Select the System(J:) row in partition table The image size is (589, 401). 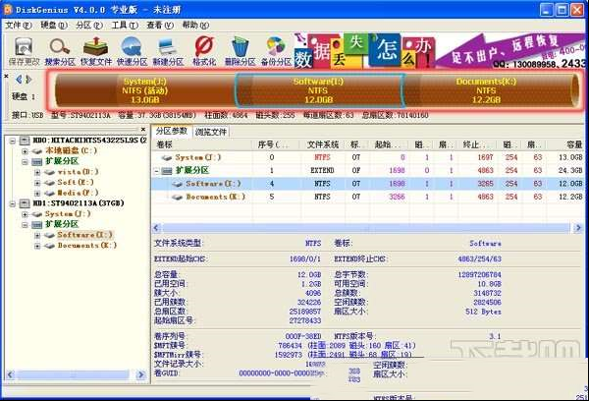point(367,157)
